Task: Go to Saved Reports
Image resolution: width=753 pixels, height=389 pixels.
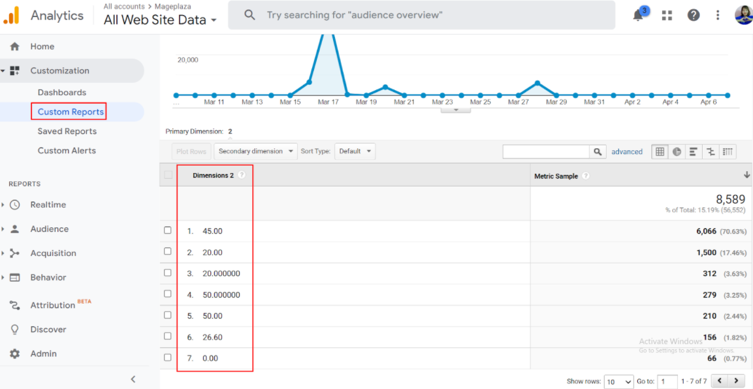Action: point(67,131)
